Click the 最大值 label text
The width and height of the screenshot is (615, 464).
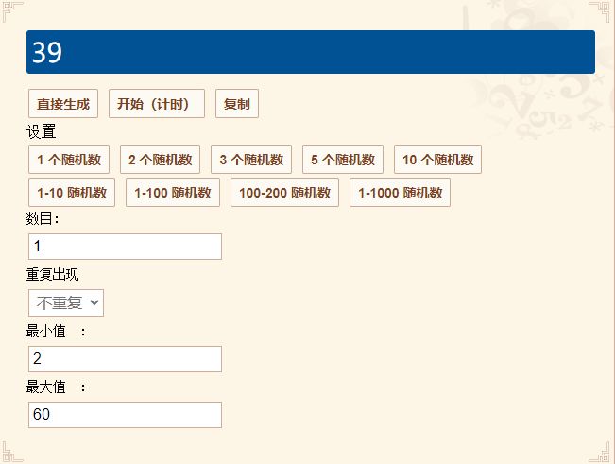(x=46, y=387)
